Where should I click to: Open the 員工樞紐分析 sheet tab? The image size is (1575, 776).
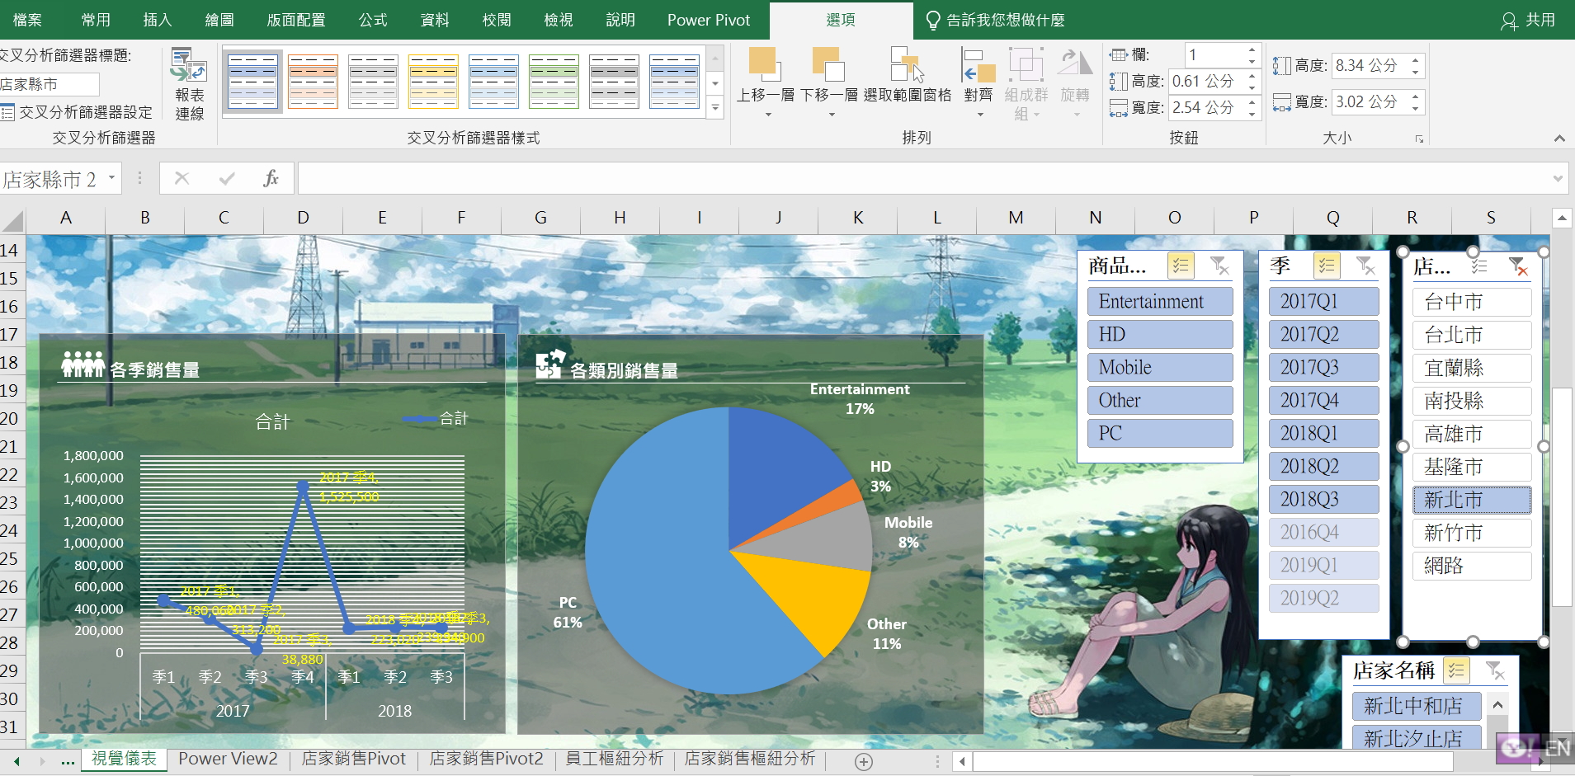(x=613, y=758)
